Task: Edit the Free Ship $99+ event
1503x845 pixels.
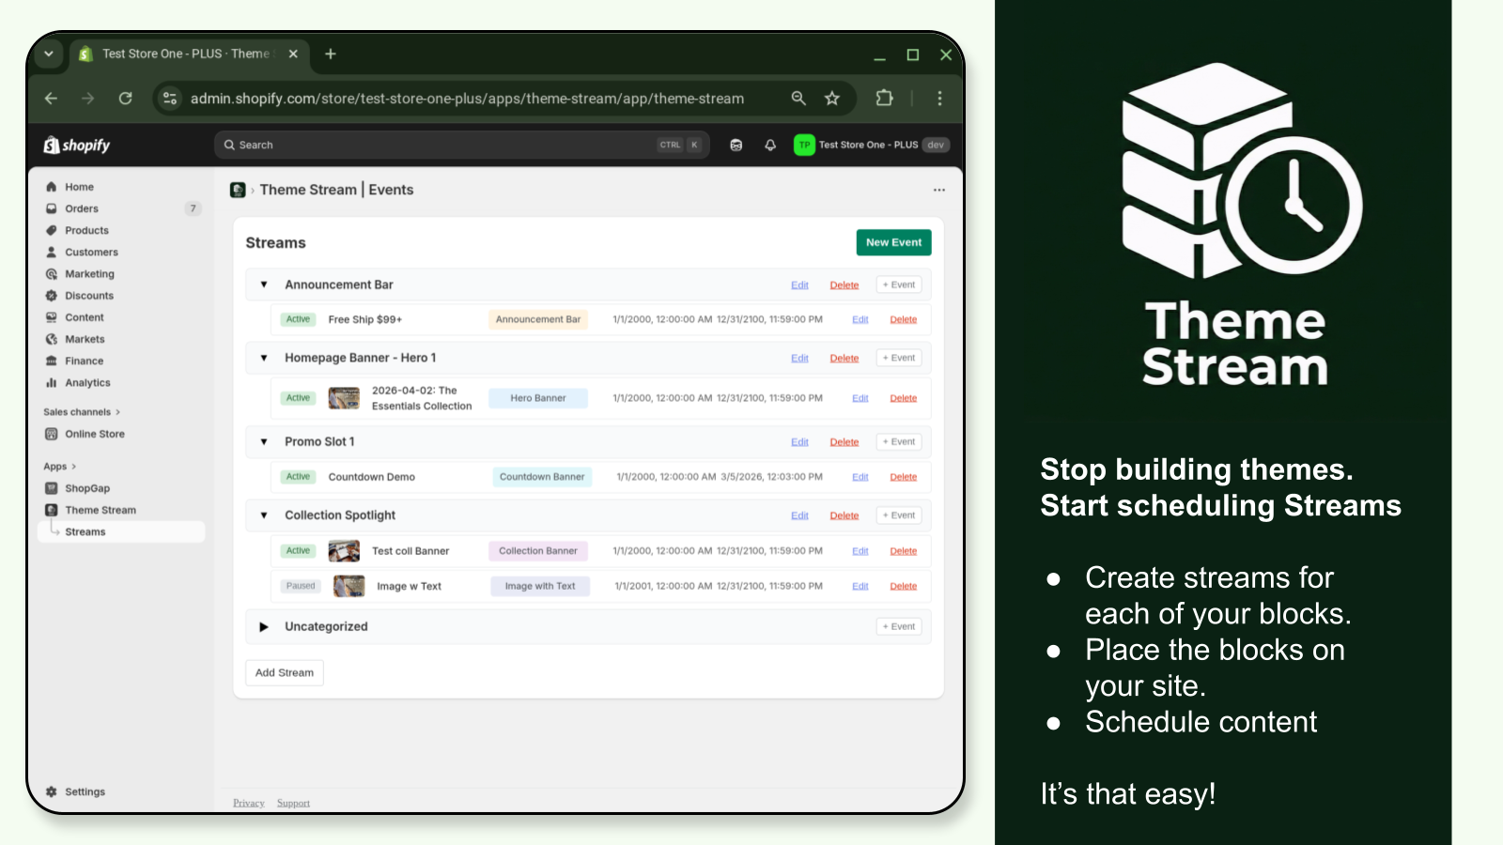Action: pos(860,320)
